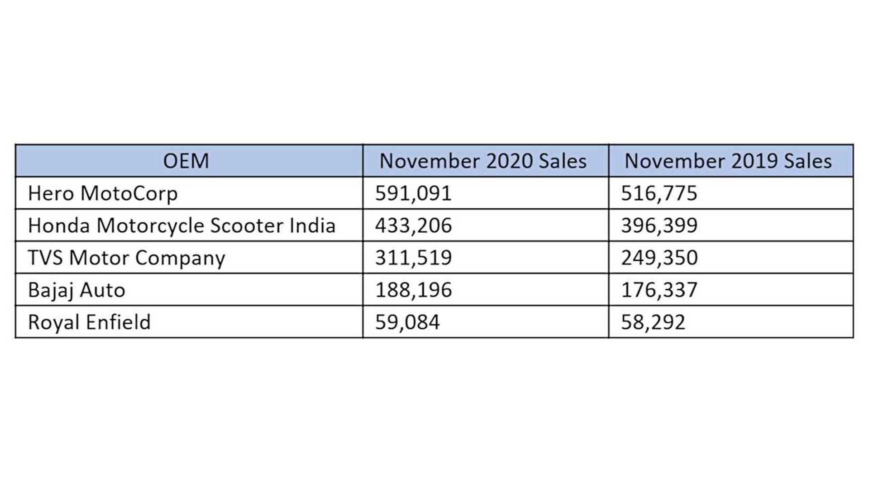Click the 58,292 sales value
The height and width of the screenshot is (489, 869).
click(653, 322)
